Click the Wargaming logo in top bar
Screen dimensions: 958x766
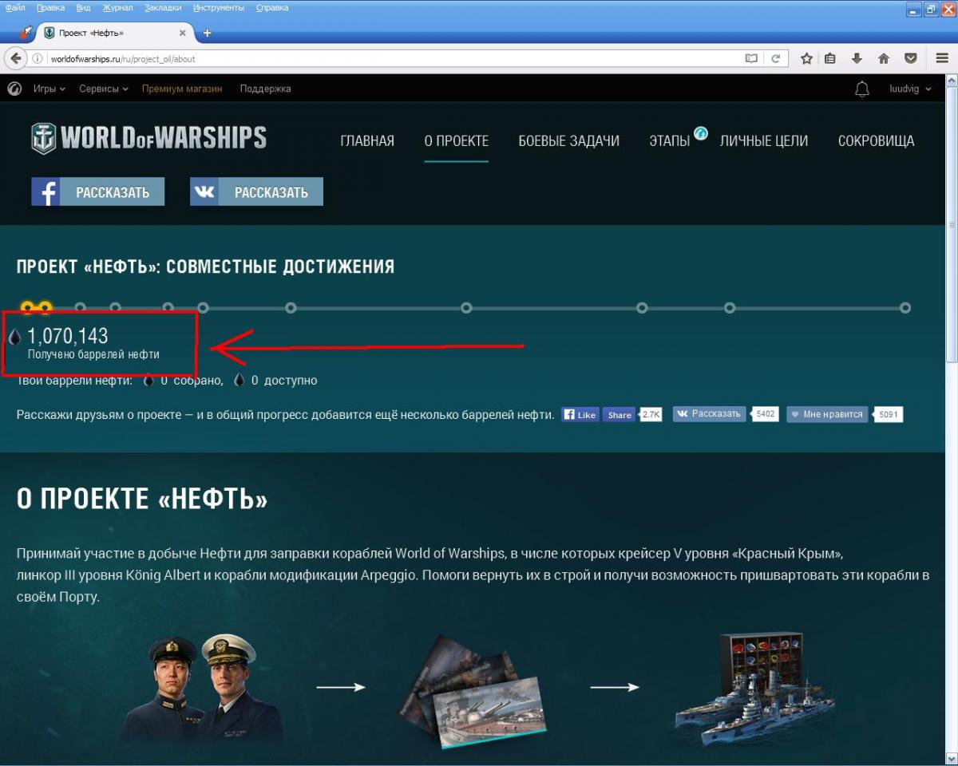coord(14,89)
